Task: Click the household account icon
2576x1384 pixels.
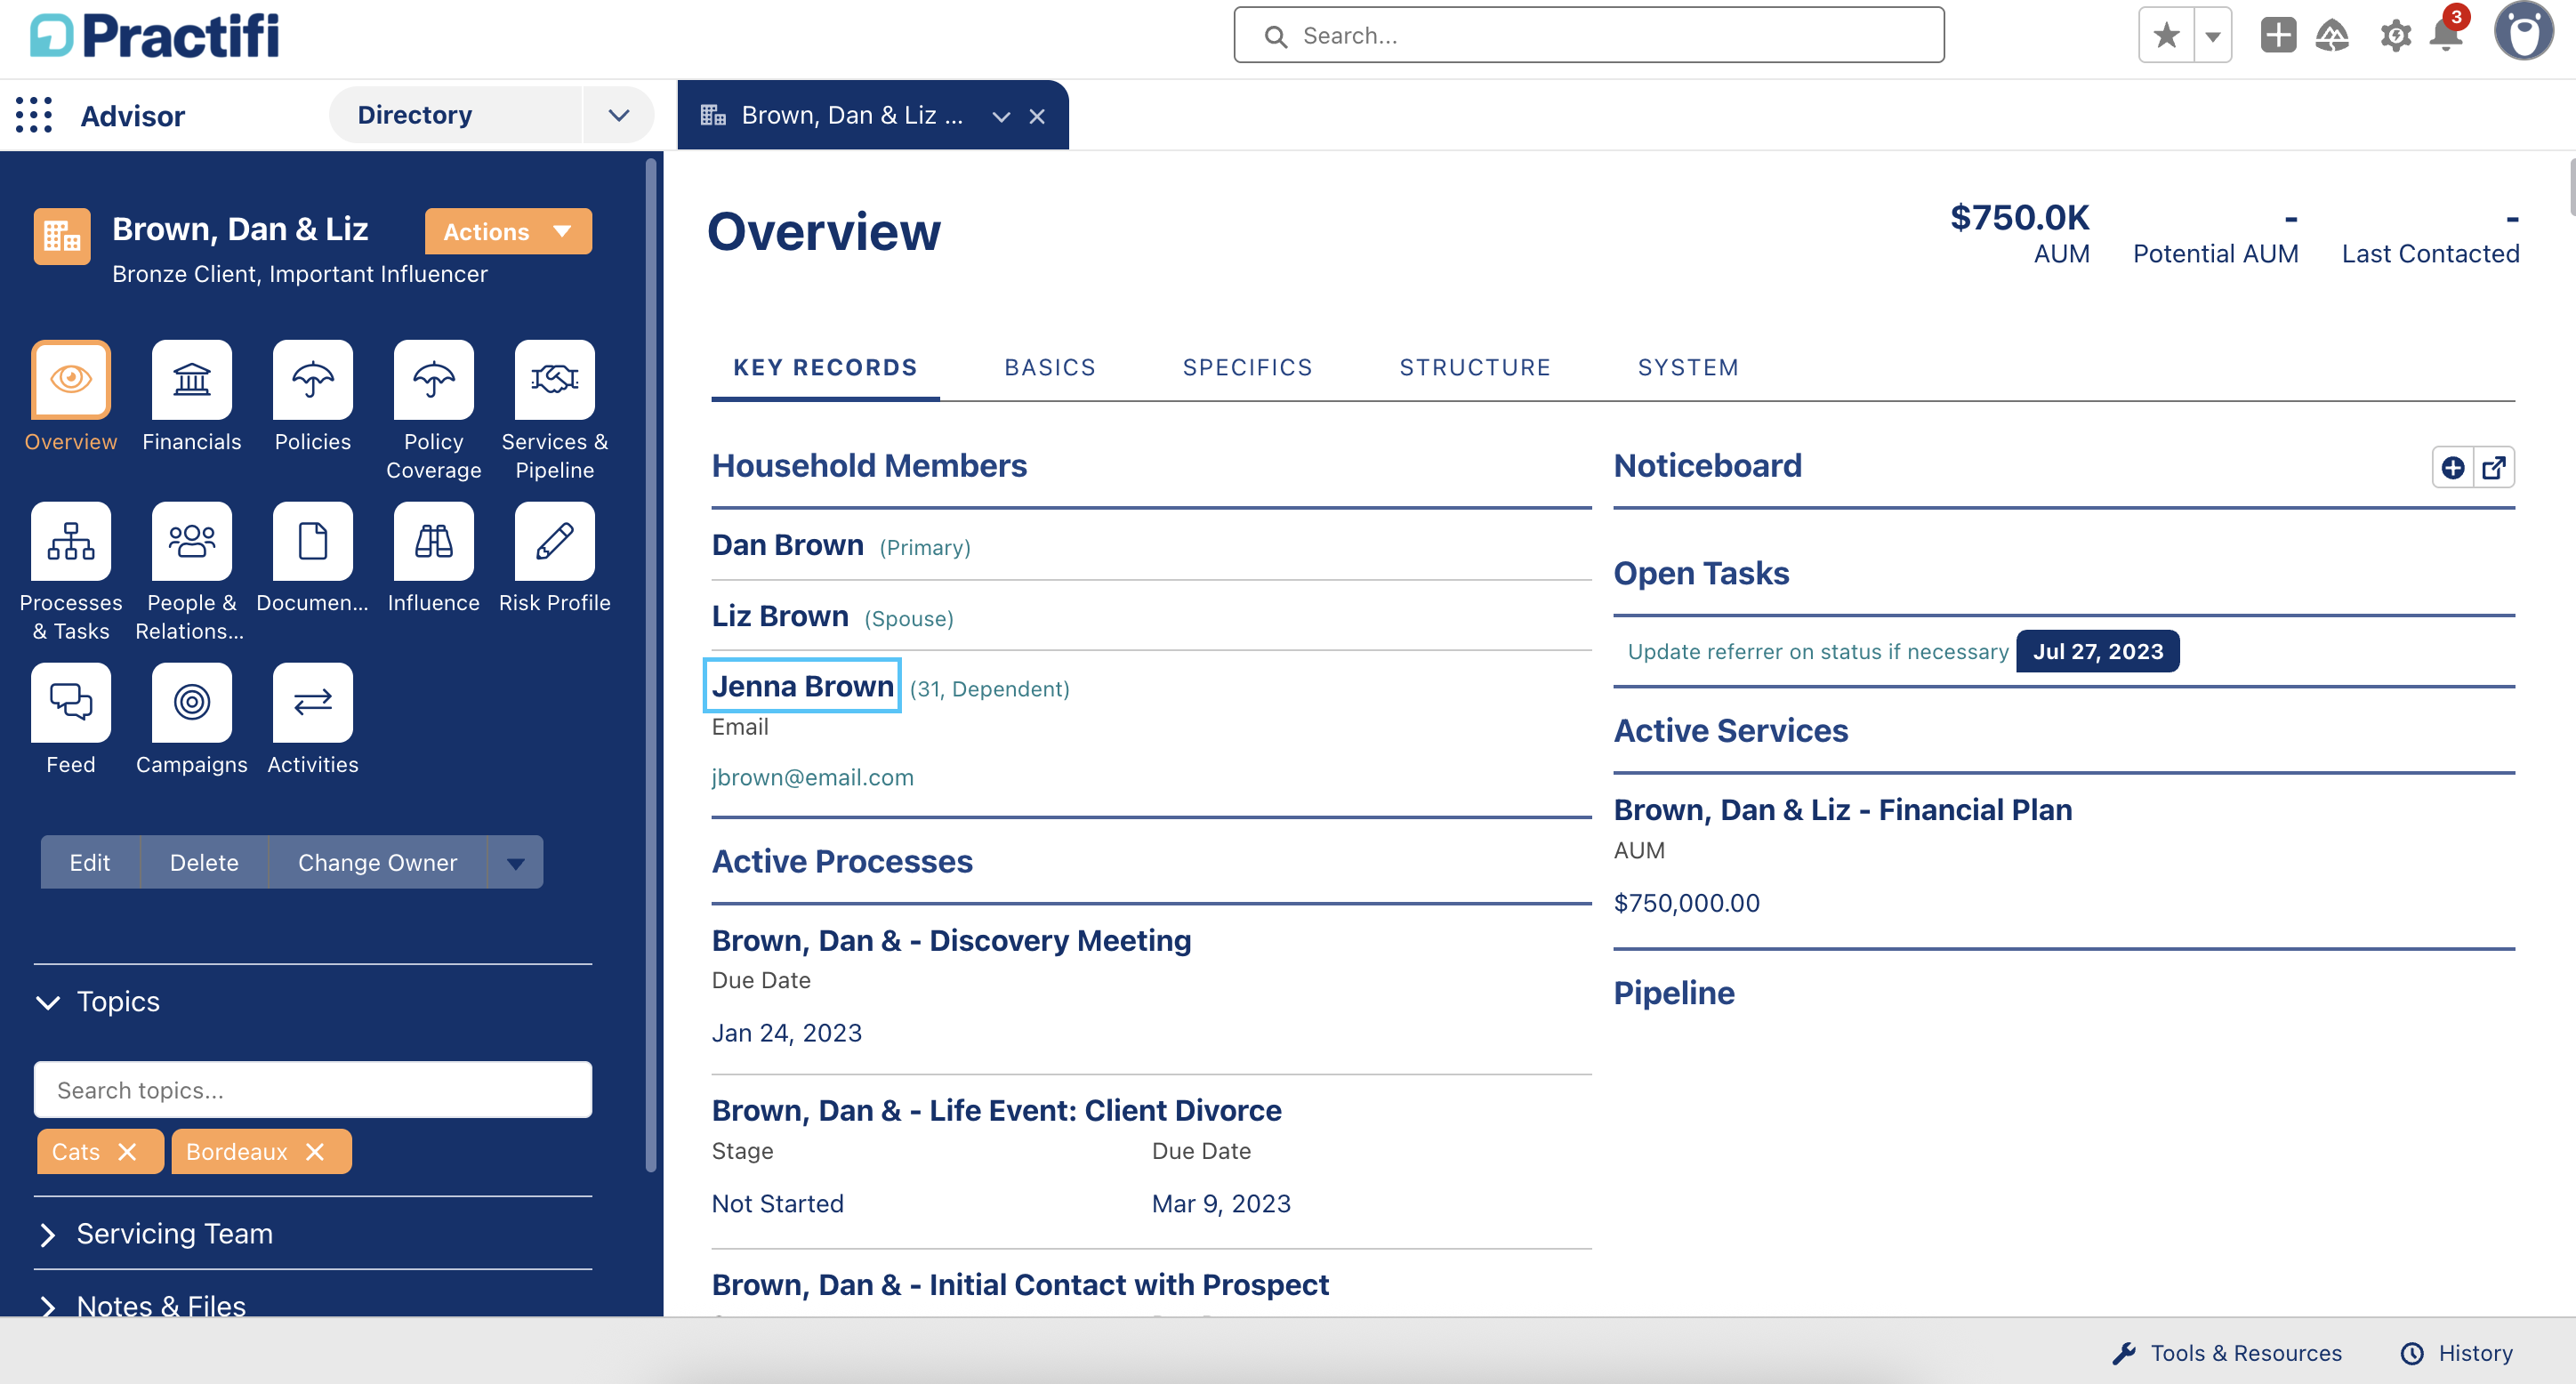Action: 62,237
